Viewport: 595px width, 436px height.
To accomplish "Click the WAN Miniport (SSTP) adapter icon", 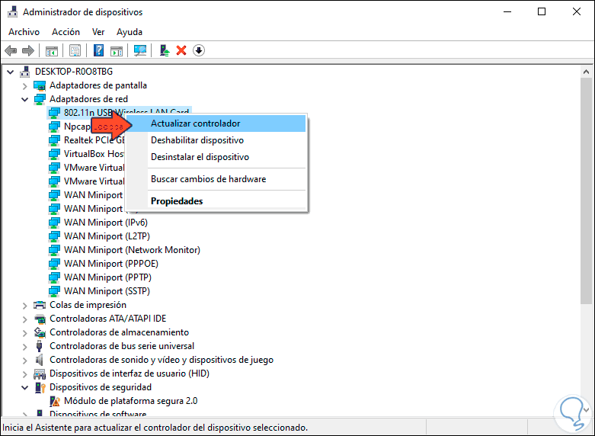I will [x=54, y=291].
